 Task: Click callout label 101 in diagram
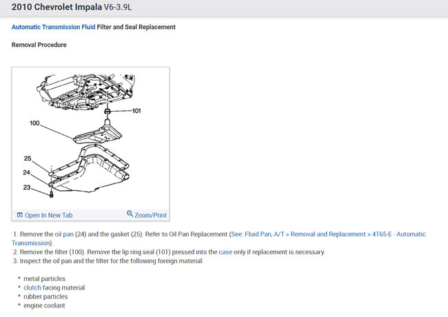coord(136,111)
